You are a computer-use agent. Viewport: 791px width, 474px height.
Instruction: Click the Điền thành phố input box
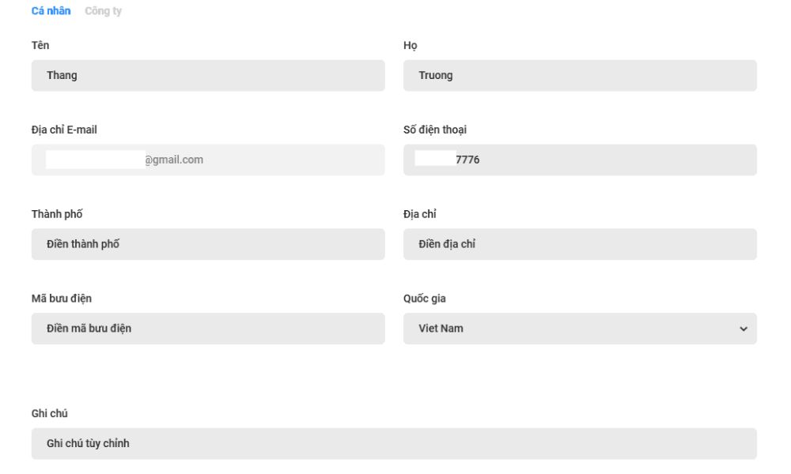(208, 244)
